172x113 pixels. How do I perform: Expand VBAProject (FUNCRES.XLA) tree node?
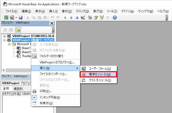tap(4, 36)
